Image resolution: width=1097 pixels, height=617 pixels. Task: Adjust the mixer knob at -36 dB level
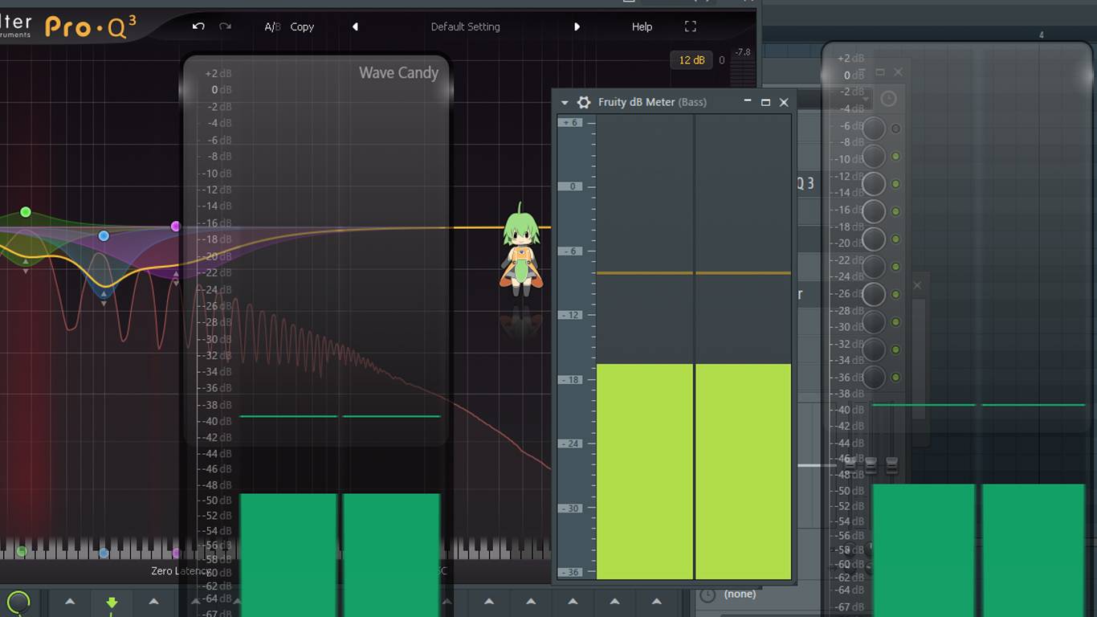coord(874,377)
